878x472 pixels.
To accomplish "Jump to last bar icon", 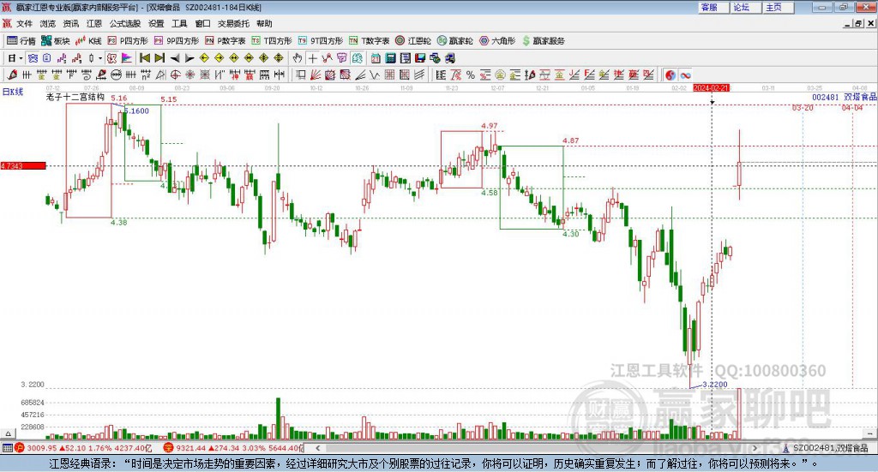I will [159, 58].
